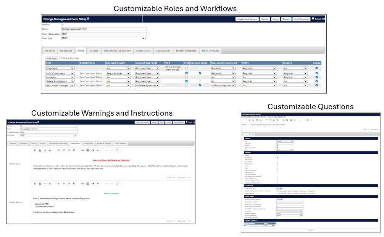
Task: Click Create New Version in Roles screen
Action: (x=247, y=19)
